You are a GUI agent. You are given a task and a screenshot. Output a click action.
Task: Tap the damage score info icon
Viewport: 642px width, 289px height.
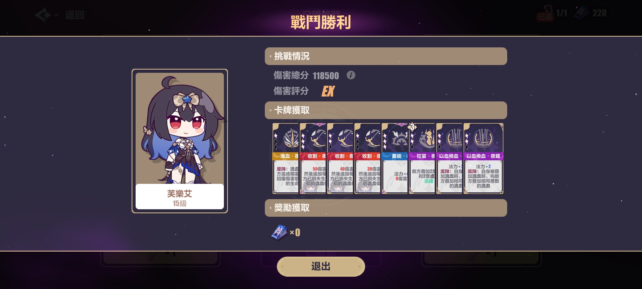[351, 75]
